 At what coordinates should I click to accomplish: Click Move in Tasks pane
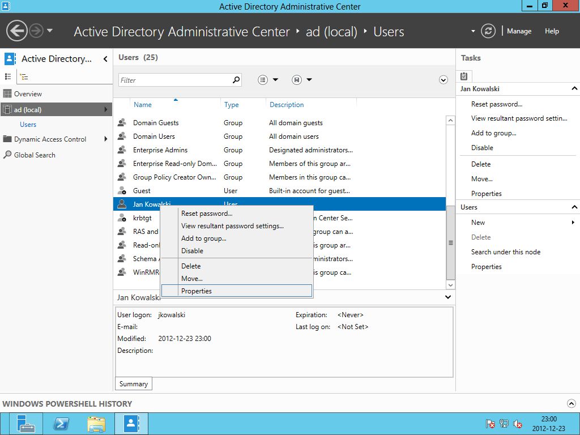(481, 179)
